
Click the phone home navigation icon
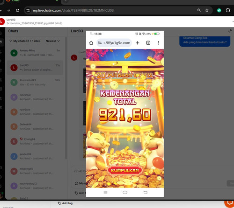pos(125,193)
